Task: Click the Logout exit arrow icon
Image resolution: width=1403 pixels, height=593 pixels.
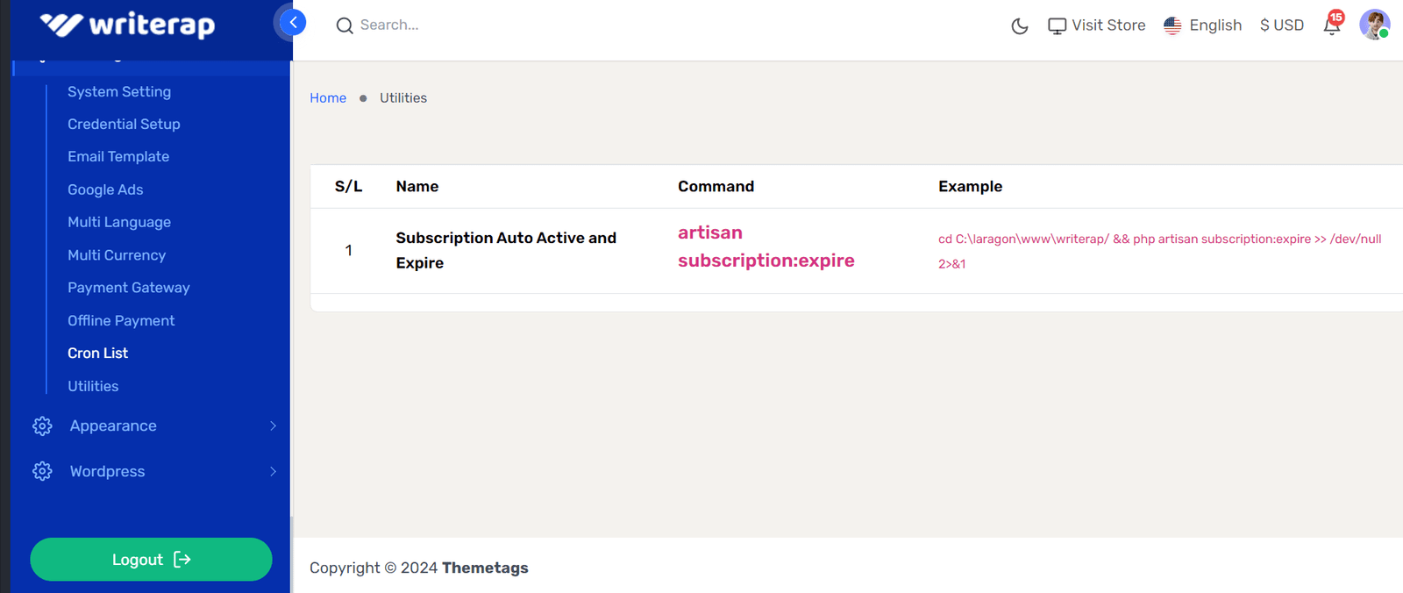Action: (x=182, y=560)
